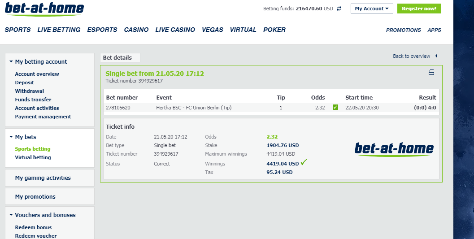Refresh betting funds with reload icon
The width and height of the screenshot is (474, 239).
pyautogui.click(x=339, y=9)
